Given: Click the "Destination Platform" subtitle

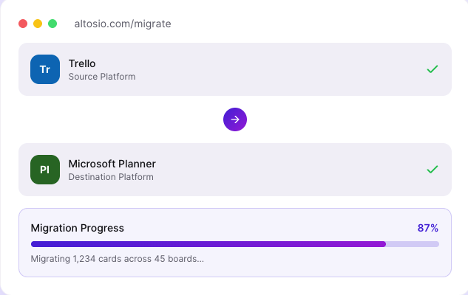Looking at the screenshot, I should pos(111,176).
